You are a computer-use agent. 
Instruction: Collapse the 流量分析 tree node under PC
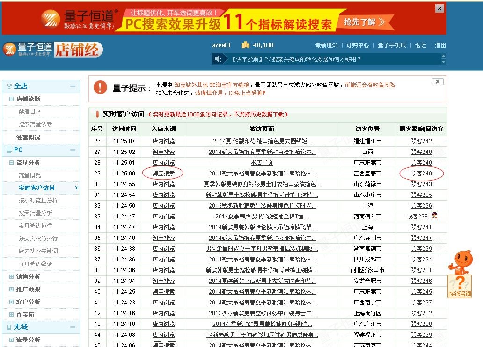tap(11, 163)
